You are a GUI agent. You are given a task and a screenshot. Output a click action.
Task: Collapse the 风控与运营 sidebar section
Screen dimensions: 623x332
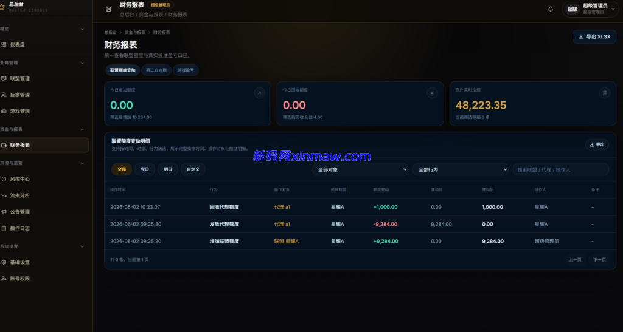[82, 163]
